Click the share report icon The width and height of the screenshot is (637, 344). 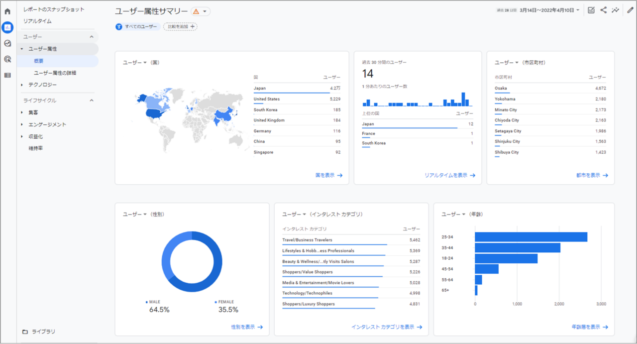(603, 10)
